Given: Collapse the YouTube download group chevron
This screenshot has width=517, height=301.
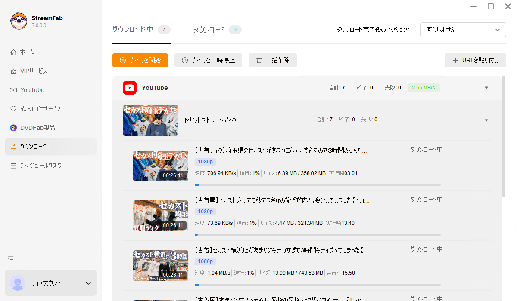Looking at the screenshot, I should click(x=486, y=88).
